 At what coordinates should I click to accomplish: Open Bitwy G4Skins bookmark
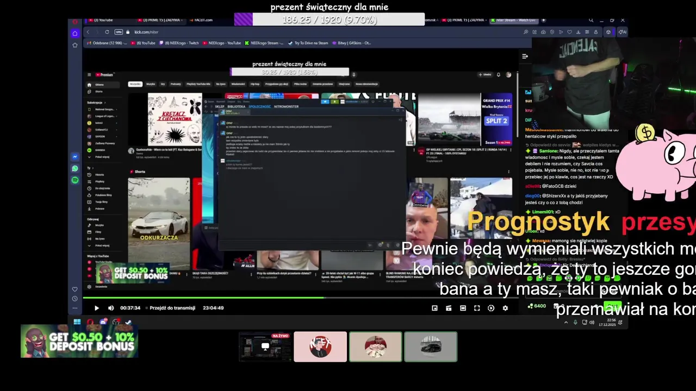(351, 43)
